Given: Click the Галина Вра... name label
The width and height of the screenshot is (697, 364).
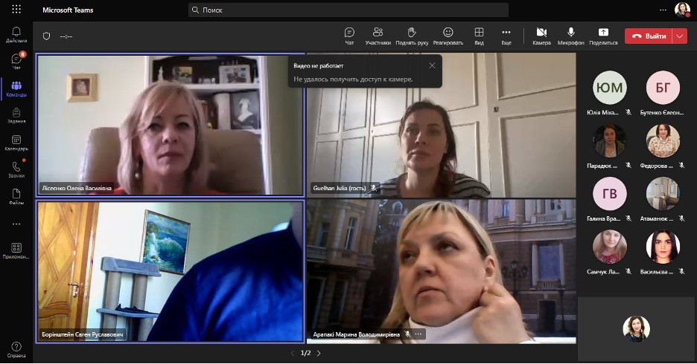Looking at the screenshot, I should [x=603, y=218].
